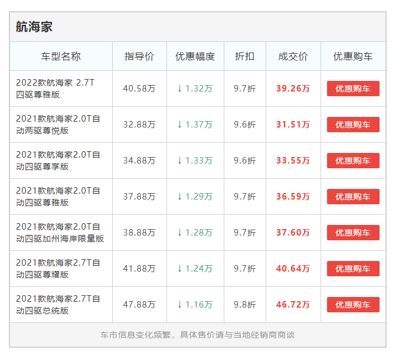
Task: Click the 成交价 column header
Action: click(293, 56)
